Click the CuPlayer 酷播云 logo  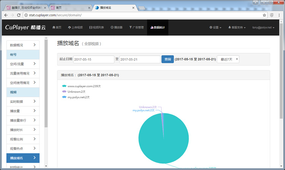[x=25, y=27]
